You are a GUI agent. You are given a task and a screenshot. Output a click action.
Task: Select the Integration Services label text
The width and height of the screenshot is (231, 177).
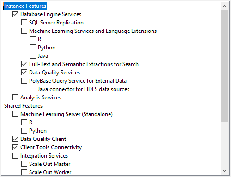(x=44, y=156)
